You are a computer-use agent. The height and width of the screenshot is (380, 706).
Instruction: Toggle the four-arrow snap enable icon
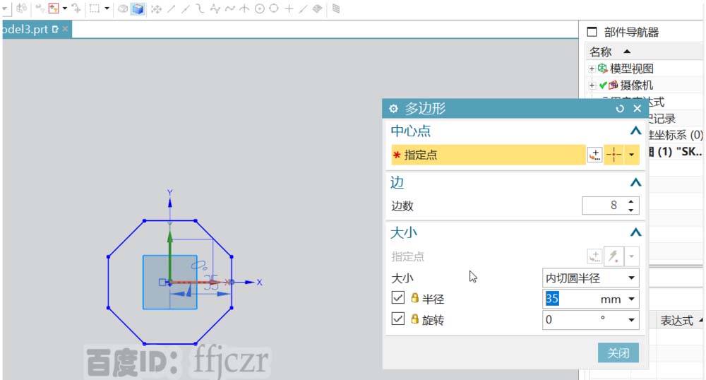point(156,8)
